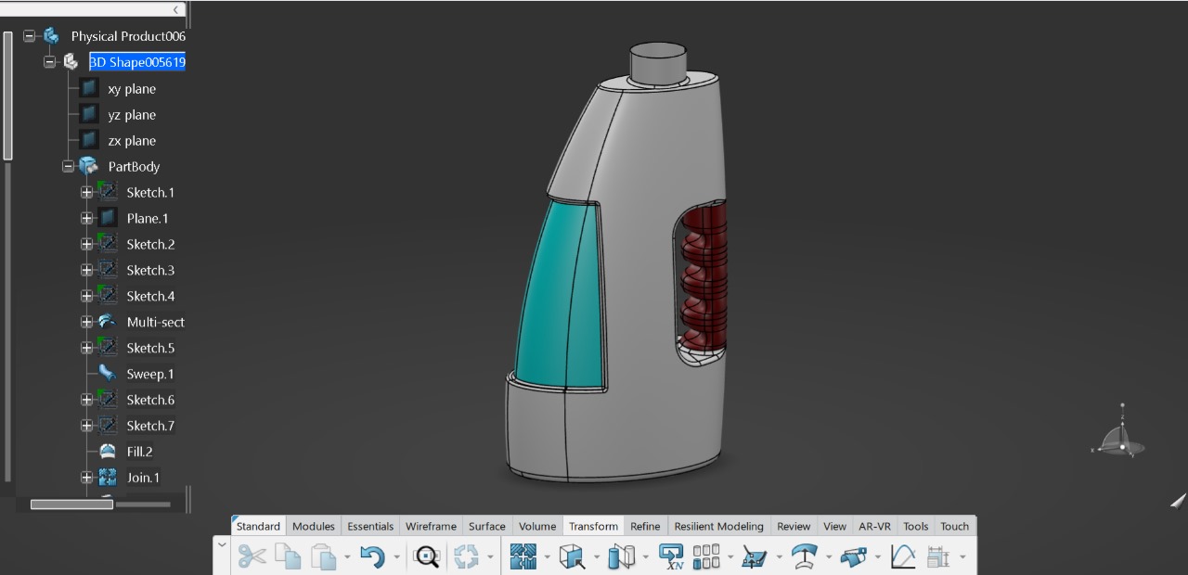Open the AR-VR tab
Viewport: 1188px width, 575px height.
coord(874,526)
